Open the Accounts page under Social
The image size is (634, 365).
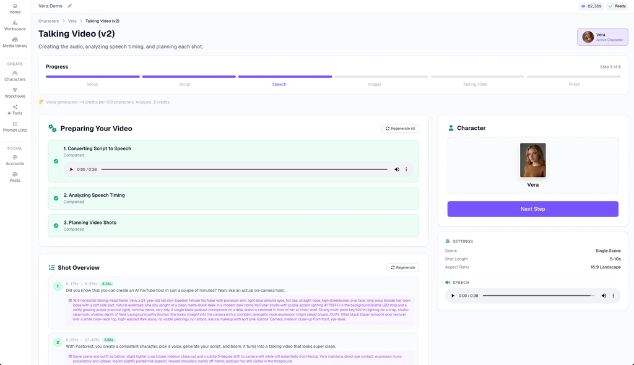pyautogui.click(x=15, y=160)
